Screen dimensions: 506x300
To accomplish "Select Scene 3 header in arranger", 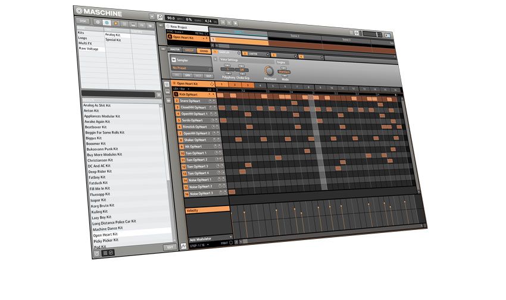I will pyautogui.click(x=346, y=40).
